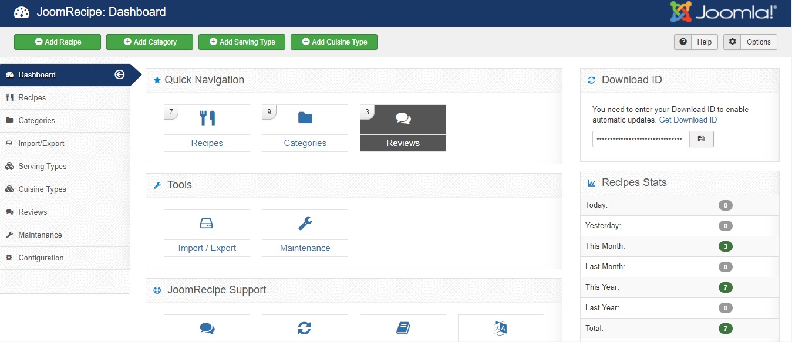792x342 pixels.
Task: Open Serving Types in sidebar
Action: coord(65,166)
